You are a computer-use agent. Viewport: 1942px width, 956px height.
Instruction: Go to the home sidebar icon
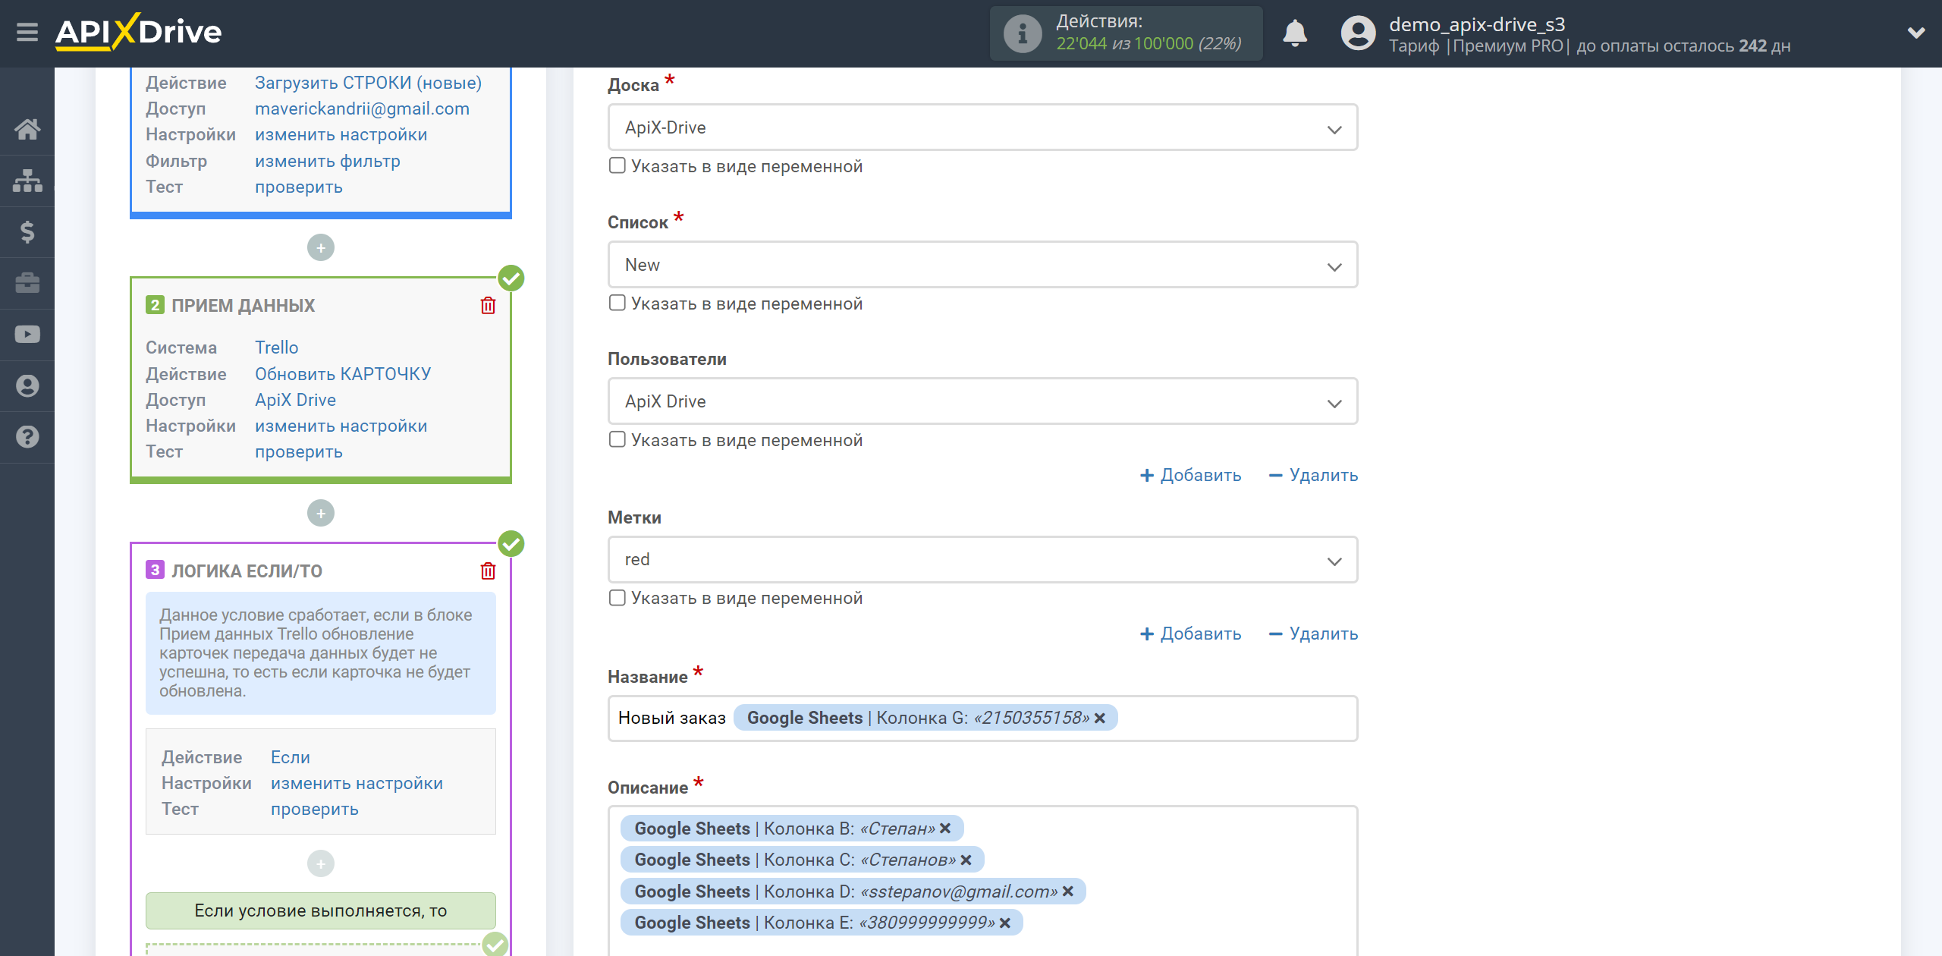coord(27,129)
